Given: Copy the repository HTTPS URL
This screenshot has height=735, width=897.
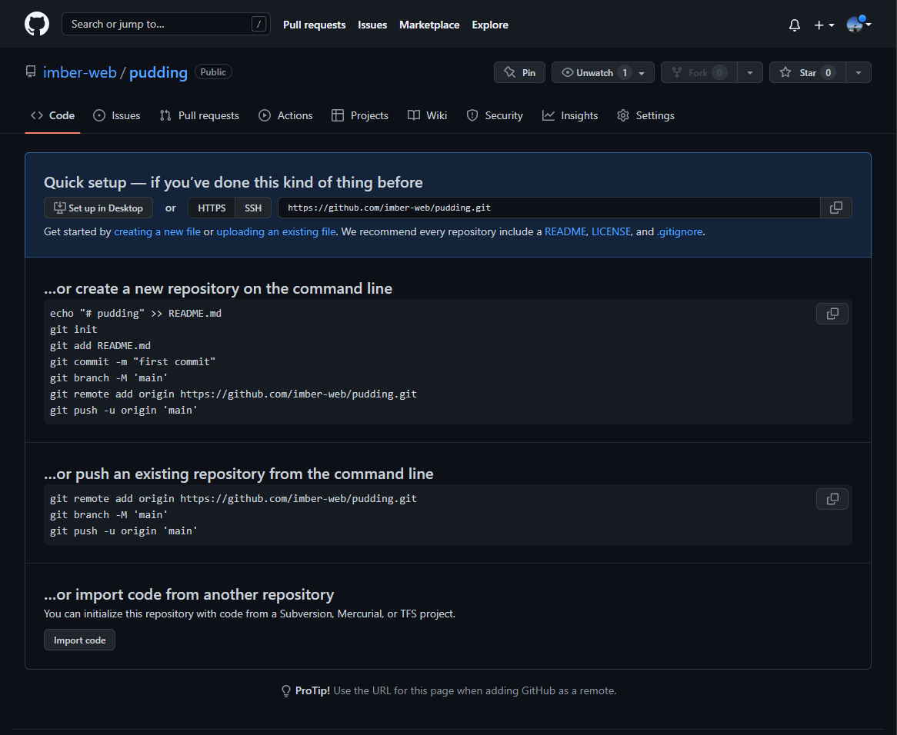Looking at the screenshot, I should pos(835,208).
